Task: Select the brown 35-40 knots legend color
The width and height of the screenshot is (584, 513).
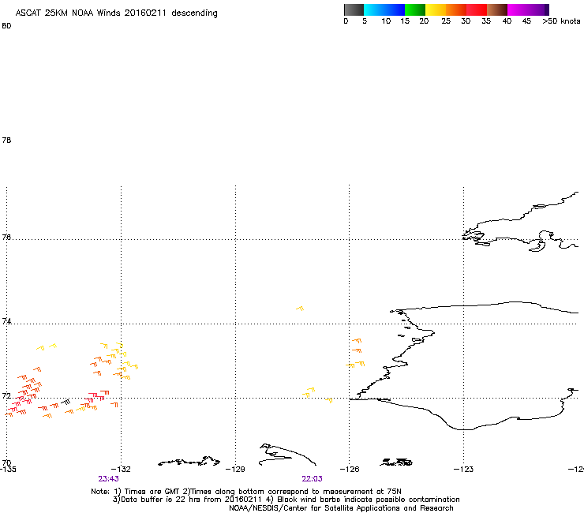Action: [497, 9]
